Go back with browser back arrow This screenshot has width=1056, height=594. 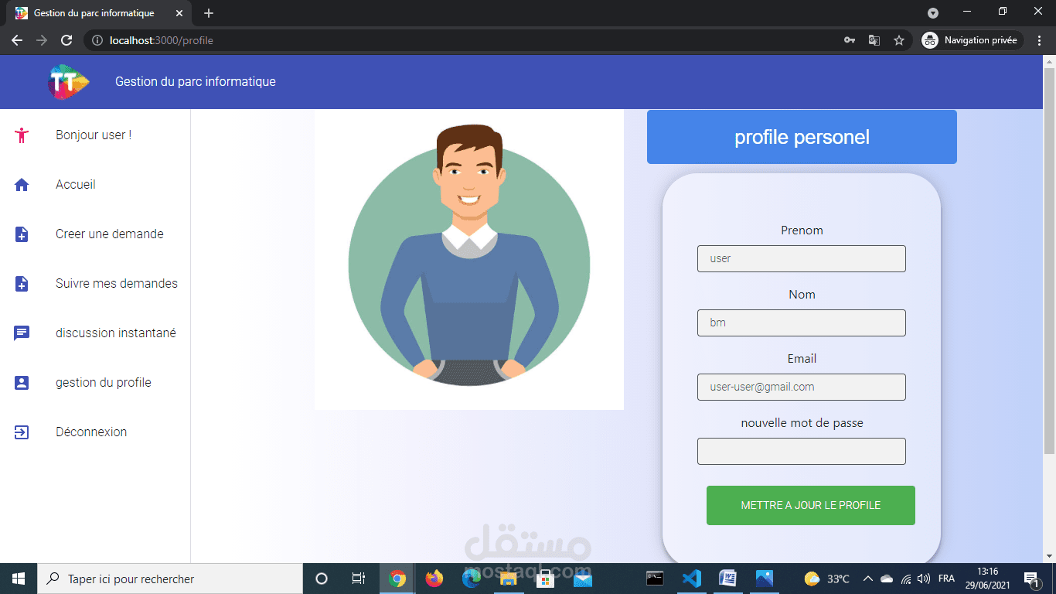click(x=17, y=40)
